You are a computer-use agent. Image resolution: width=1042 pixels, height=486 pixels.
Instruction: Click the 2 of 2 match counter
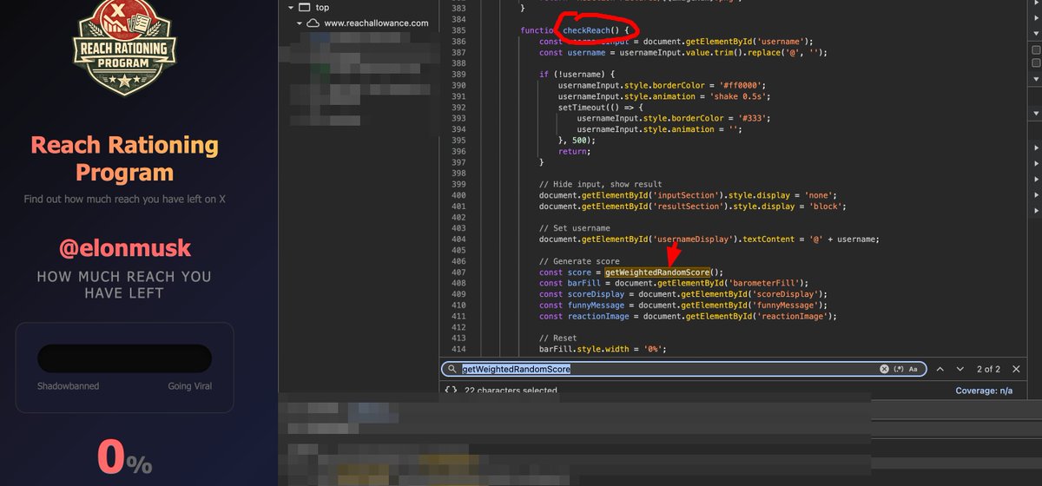(988, 369)
